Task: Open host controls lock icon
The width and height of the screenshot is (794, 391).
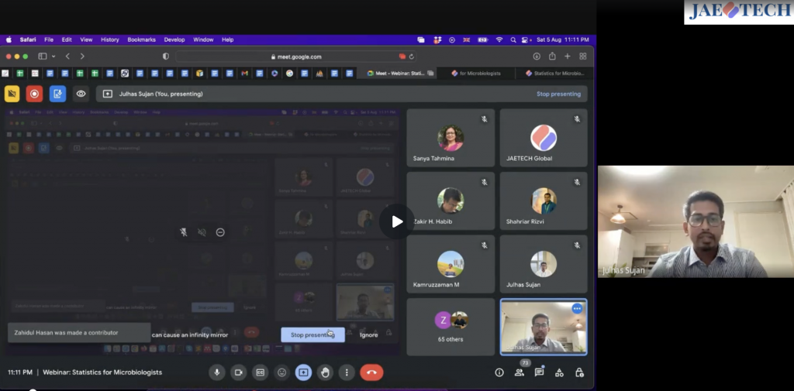Action: 579,372
